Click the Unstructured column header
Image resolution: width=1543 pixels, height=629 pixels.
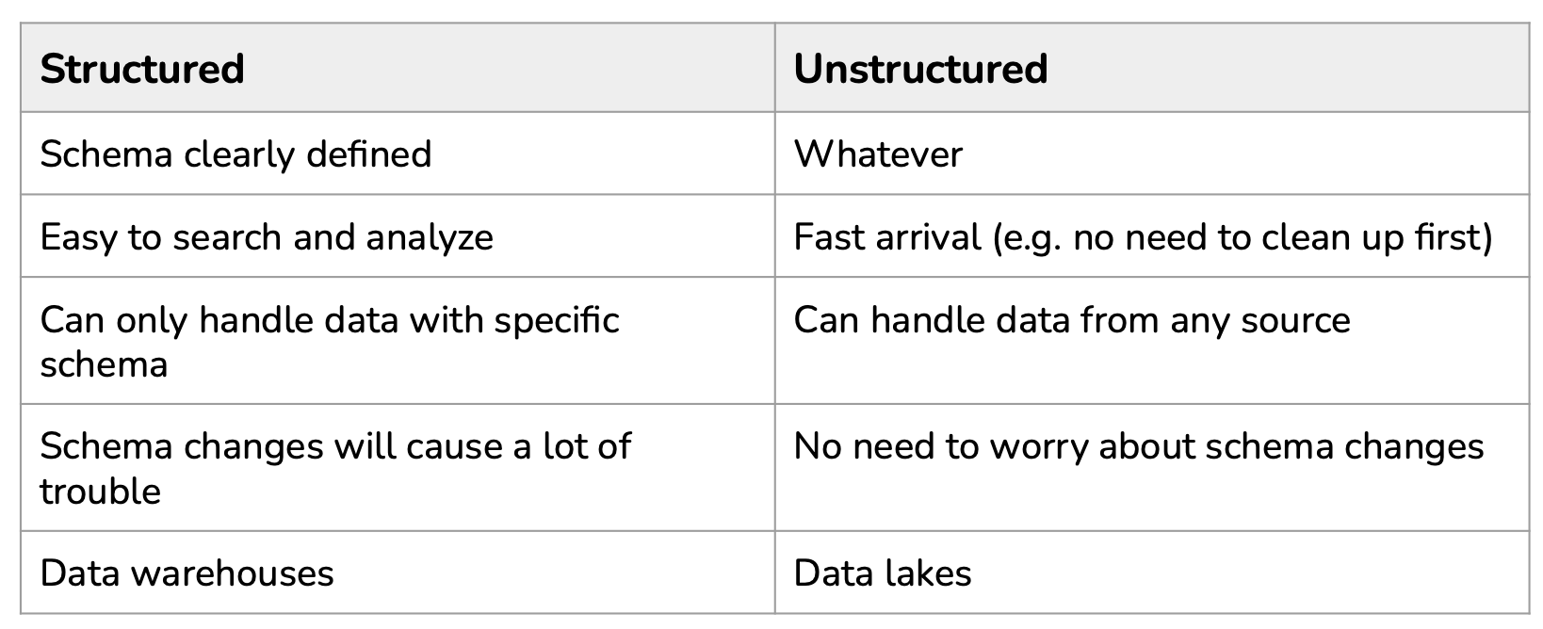click(1151, 68)
